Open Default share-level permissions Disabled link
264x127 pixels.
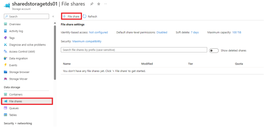[162, 32]
